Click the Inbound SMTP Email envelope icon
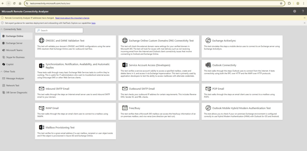307x151 pixels. [41, 89]
